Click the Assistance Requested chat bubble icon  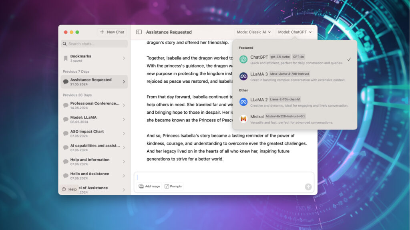(66, 82)
